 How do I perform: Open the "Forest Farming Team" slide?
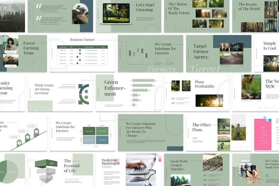23,53
